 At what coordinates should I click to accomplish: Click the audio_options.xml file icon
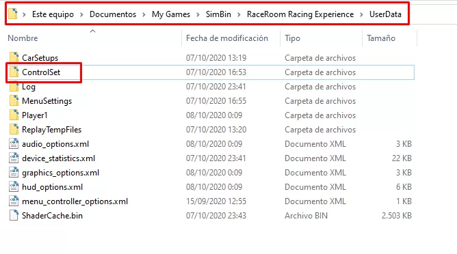tap(14, 144)
